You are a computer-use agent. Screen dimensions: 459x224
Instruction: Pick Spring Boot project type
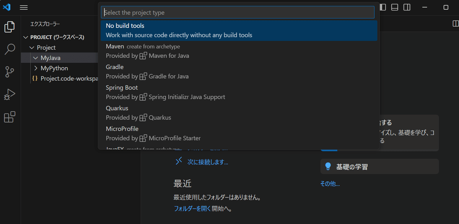coord(239,93)
